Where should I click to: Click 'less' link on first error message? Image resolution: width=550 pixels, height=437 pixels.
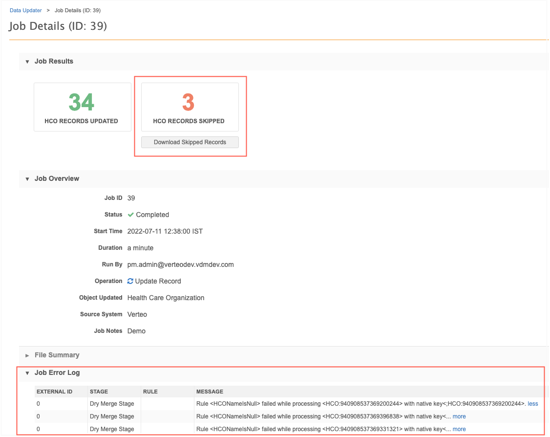[532, 404]
